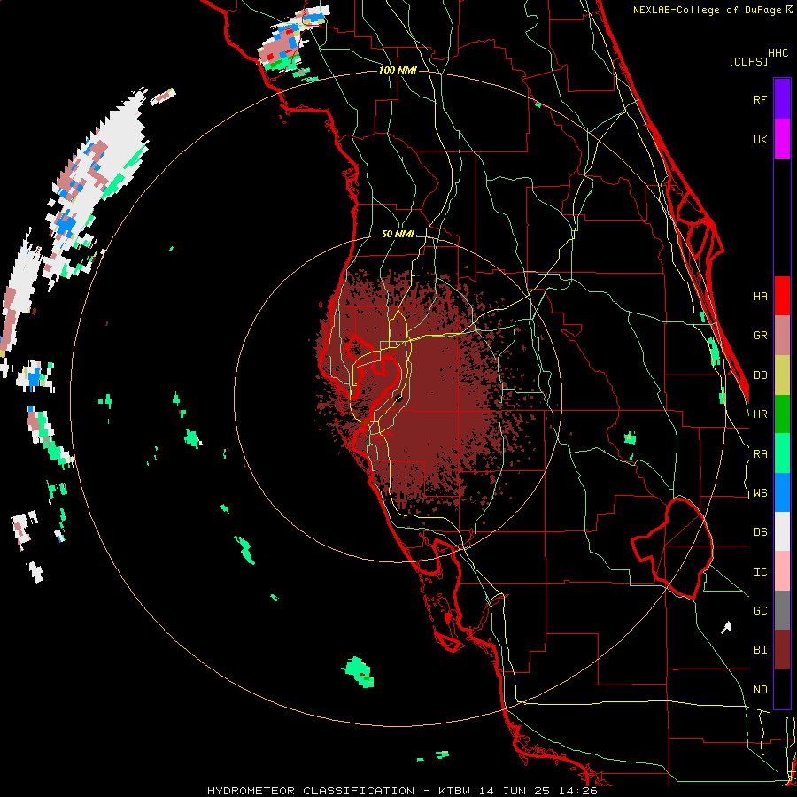Click the '50 NMI' range ring label
Screen dimensions: 797x797
398,234
